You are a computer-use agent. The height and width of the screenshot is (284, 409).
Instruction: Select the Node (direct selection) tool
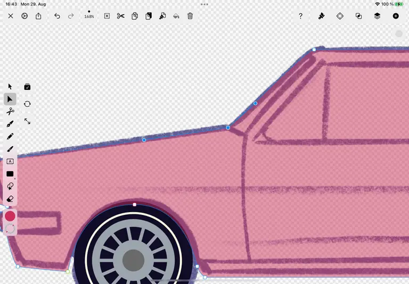[10, 99]
